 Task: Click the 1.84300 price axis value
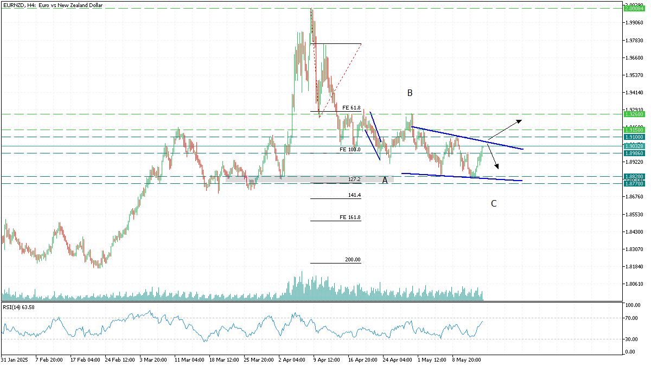634,232
